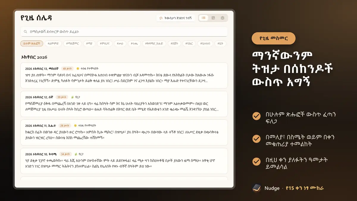Filter by the #ማያ tag
Image resolution: width=357 pixels, height=201 pixels.
(x=89, y=43)
